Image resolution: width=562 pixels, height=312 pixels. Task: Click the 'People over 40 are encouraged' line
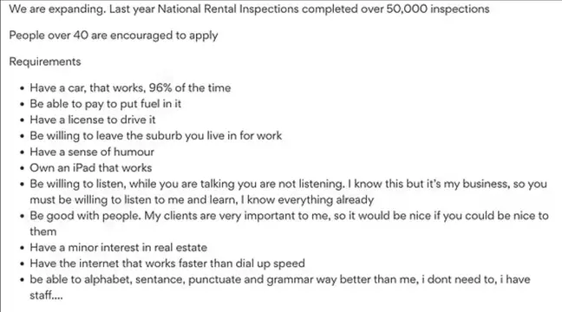coord(114,36)
